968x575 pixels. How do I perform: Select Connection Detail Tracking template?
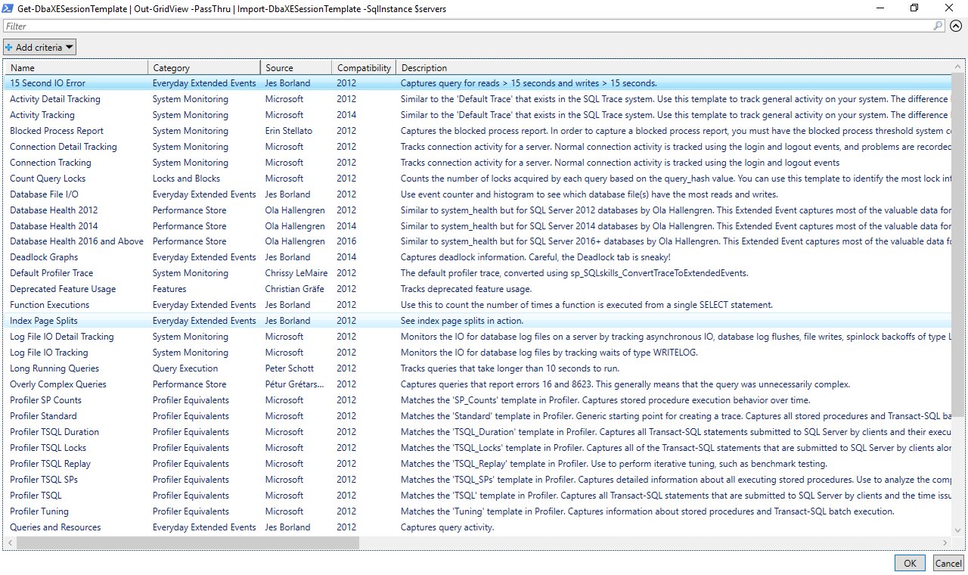click(x=477, y=147)
